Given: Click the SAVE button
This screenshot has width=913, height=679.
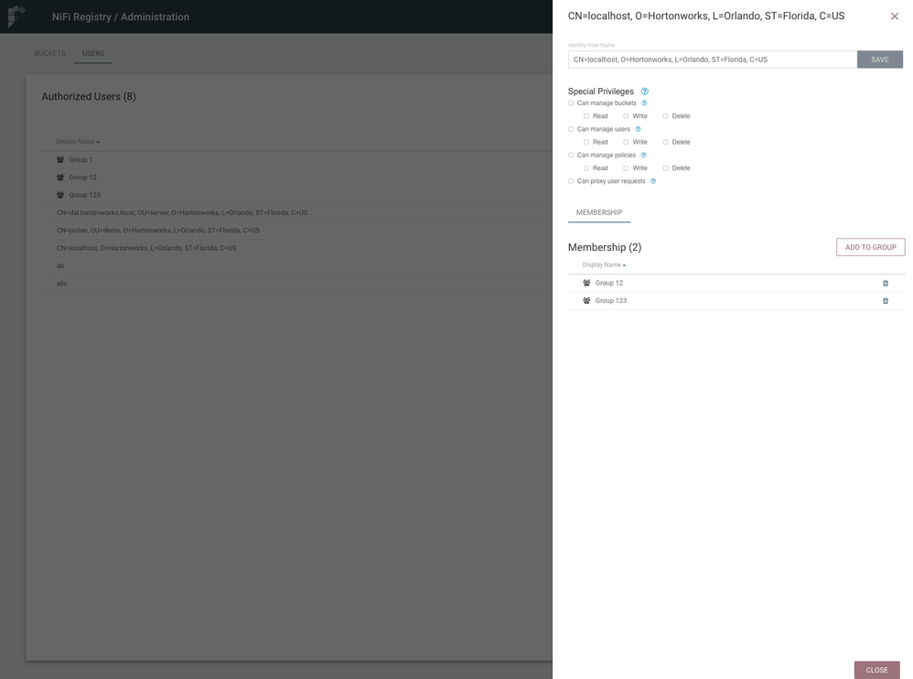Looking at the screenshot, I should pyautogui.click(x=880, y=59).
